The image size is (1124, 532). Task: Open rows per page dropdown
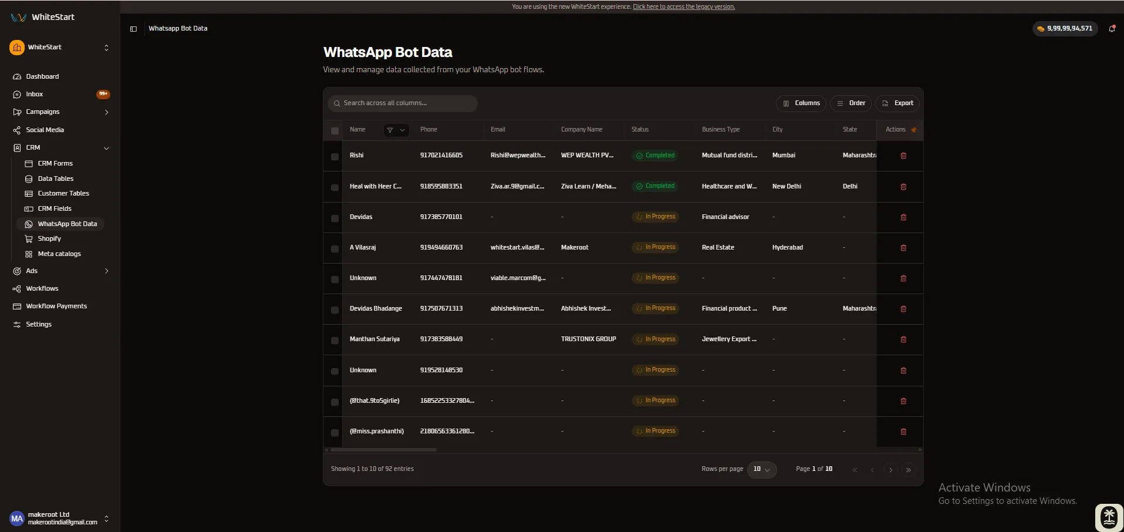762,469
